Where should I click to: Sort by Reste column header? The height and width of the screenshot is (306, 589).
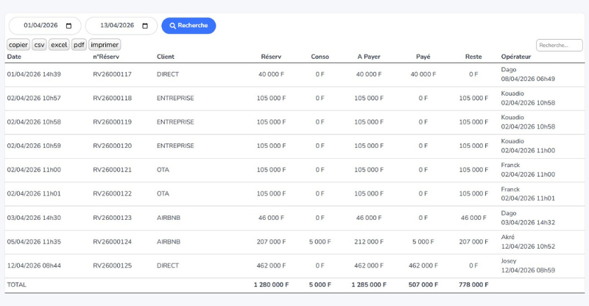473,57
